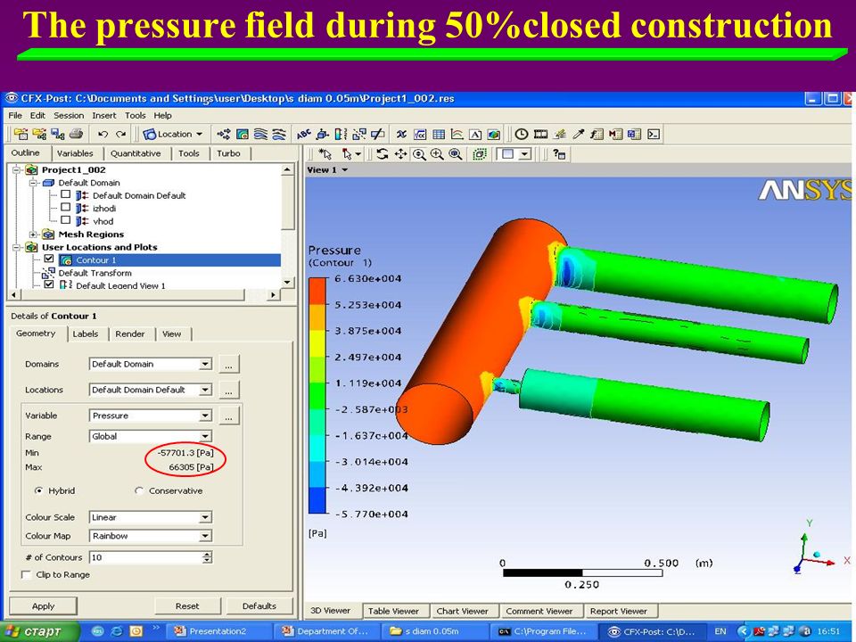Click the # of Contours spinner arrows
The width and height of the screenshot is (856, 642).
(207, 557)
